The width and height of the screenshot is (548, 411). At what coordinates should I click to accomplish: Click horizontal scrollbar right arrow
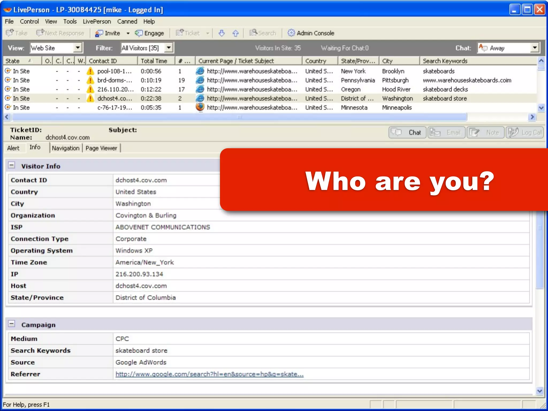(x=532, y=117)
